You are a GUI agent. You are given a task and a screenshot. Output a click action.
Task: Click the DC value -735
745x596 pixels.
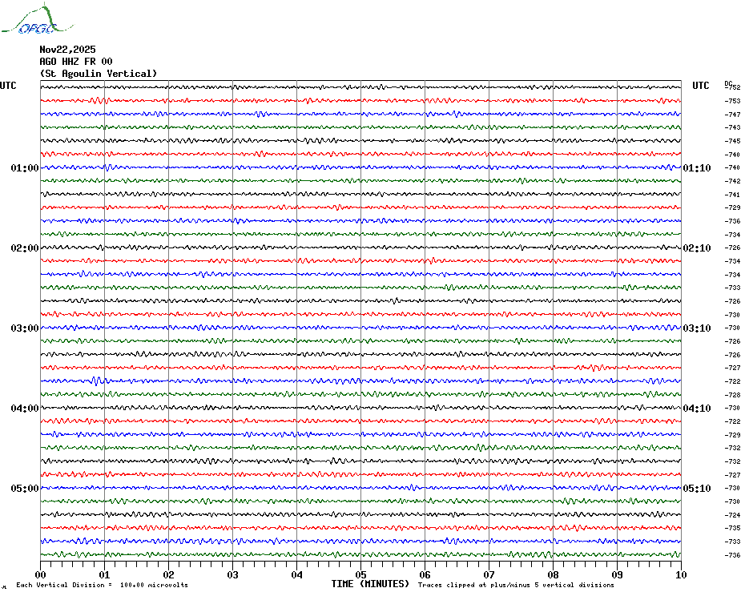[733, 528]
